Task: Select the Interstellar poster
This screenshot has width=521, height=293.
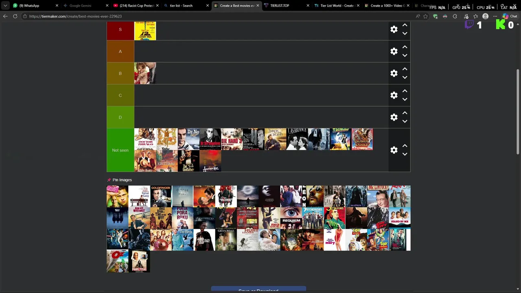Action: coord(247,196)
